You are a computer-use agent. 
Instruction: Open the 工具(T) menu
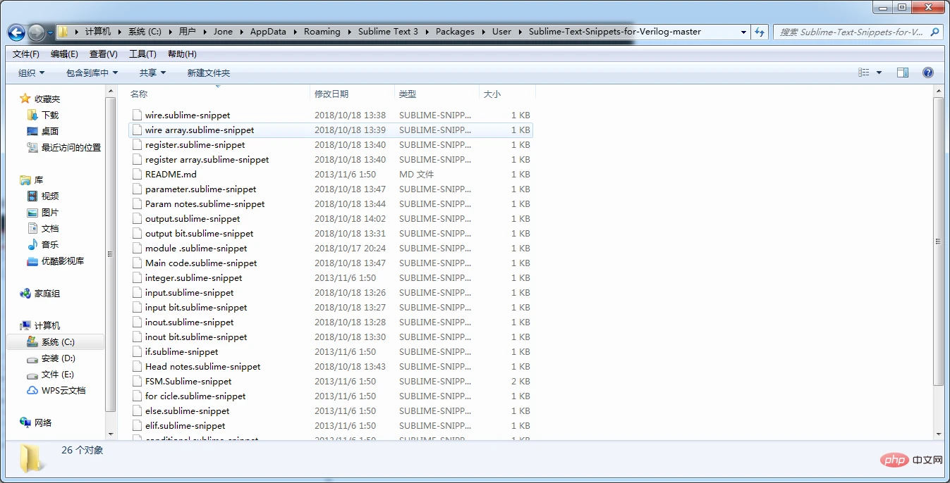pos(142,54)
